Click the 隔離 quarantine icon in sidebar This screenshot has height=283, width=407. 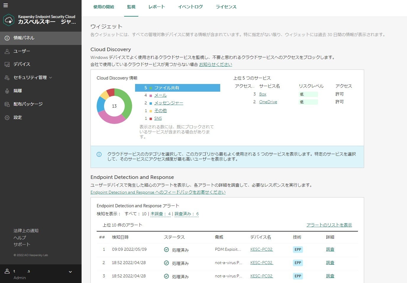coord(7,91)
